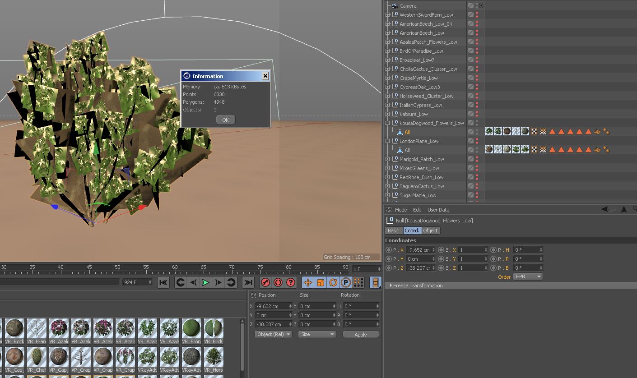This screenshot has height=378, width=637.
Task: Open the rotation Order HPB dropdown
Action: [x=527, y=277]
